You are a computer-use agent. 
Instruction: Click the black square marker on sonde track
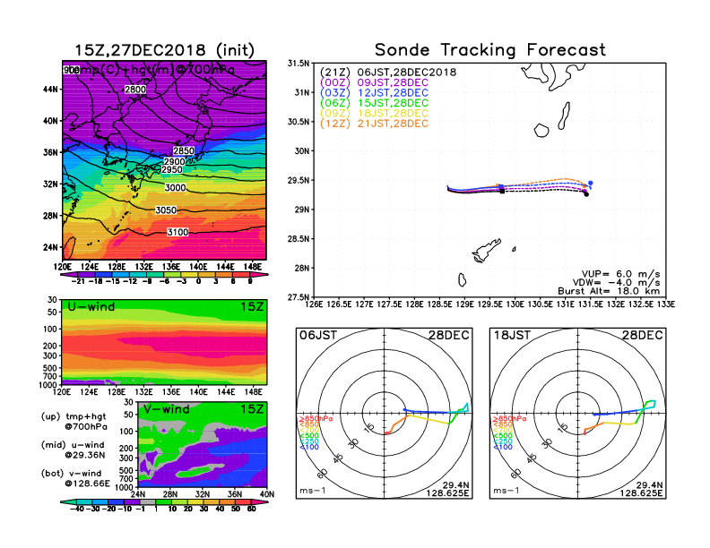click(502, 192)
